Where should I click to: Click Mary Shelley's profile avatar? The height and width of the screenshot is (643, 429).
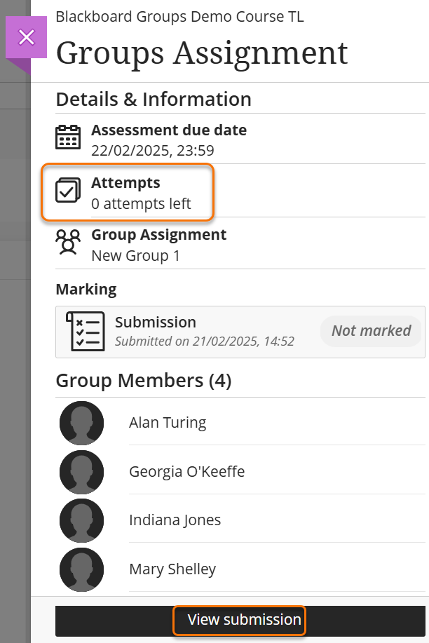pos(82,569)
